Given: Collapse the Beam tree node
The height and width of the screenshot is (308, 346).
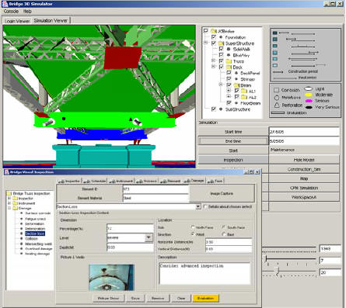Looking at the screenshot, I should [221, 85].
